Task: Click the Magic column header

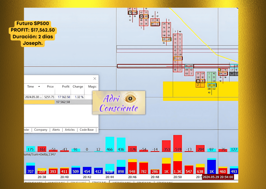Action: tap(92, 87)
